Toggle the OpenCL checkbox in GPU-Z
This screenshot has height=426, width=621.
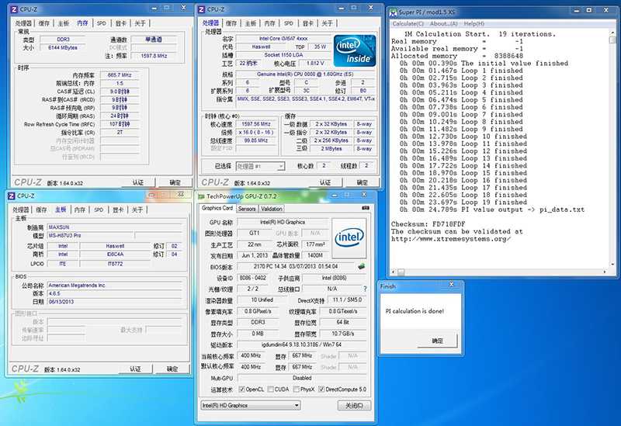point(242,390)
